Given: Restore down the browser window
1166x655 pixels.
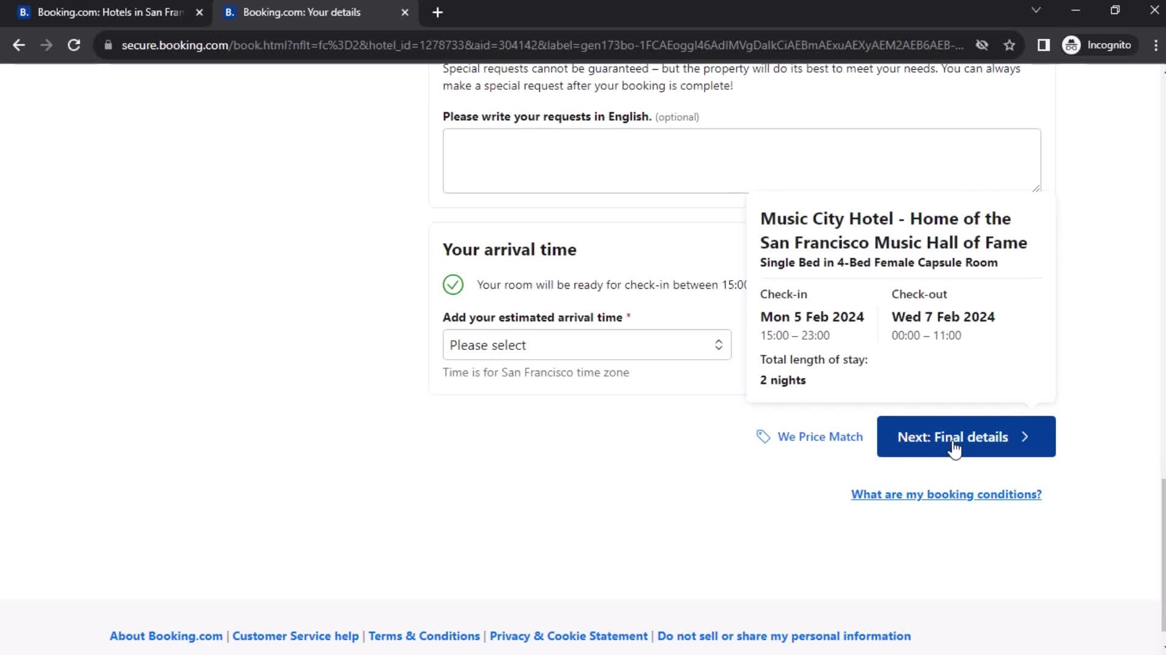Looking at the screenshot, I should 1115,10.
